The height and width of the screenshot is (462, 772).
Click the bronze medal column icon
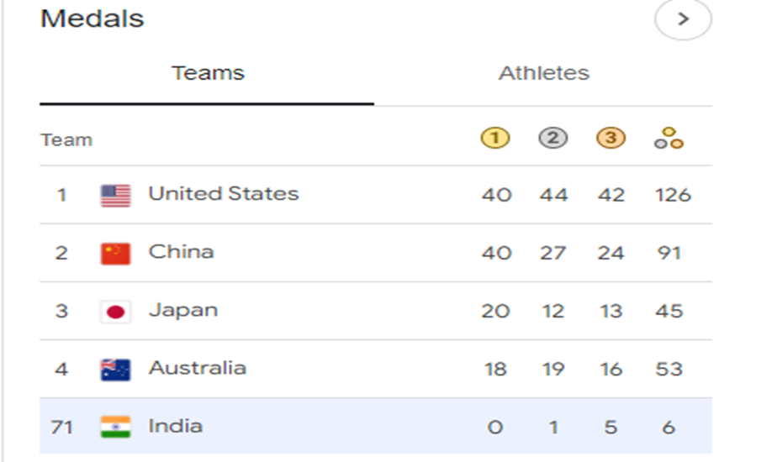611,139
